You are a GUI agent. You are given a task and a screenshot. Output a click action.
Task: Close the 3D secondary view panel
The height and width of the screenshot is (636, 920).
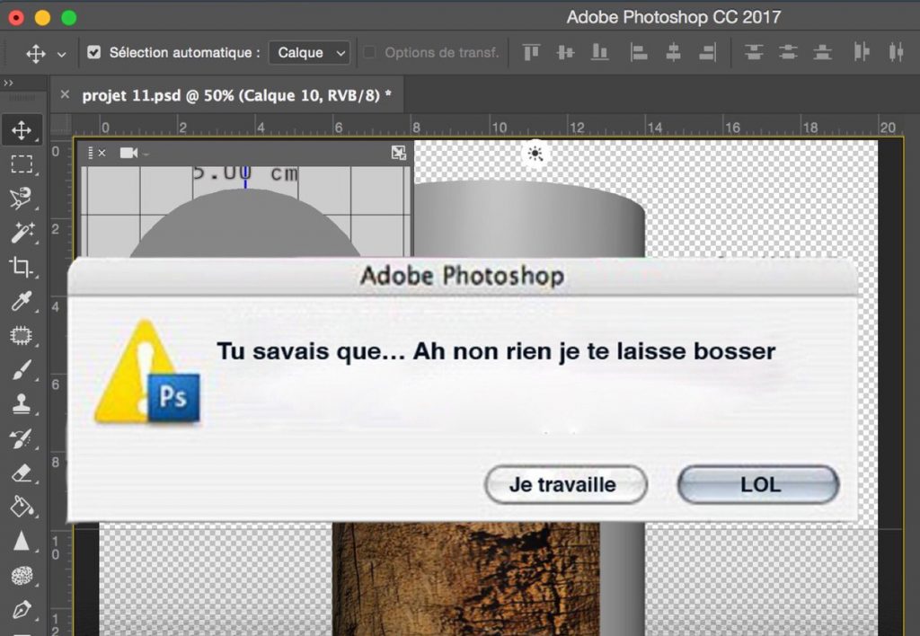point(102,153)
